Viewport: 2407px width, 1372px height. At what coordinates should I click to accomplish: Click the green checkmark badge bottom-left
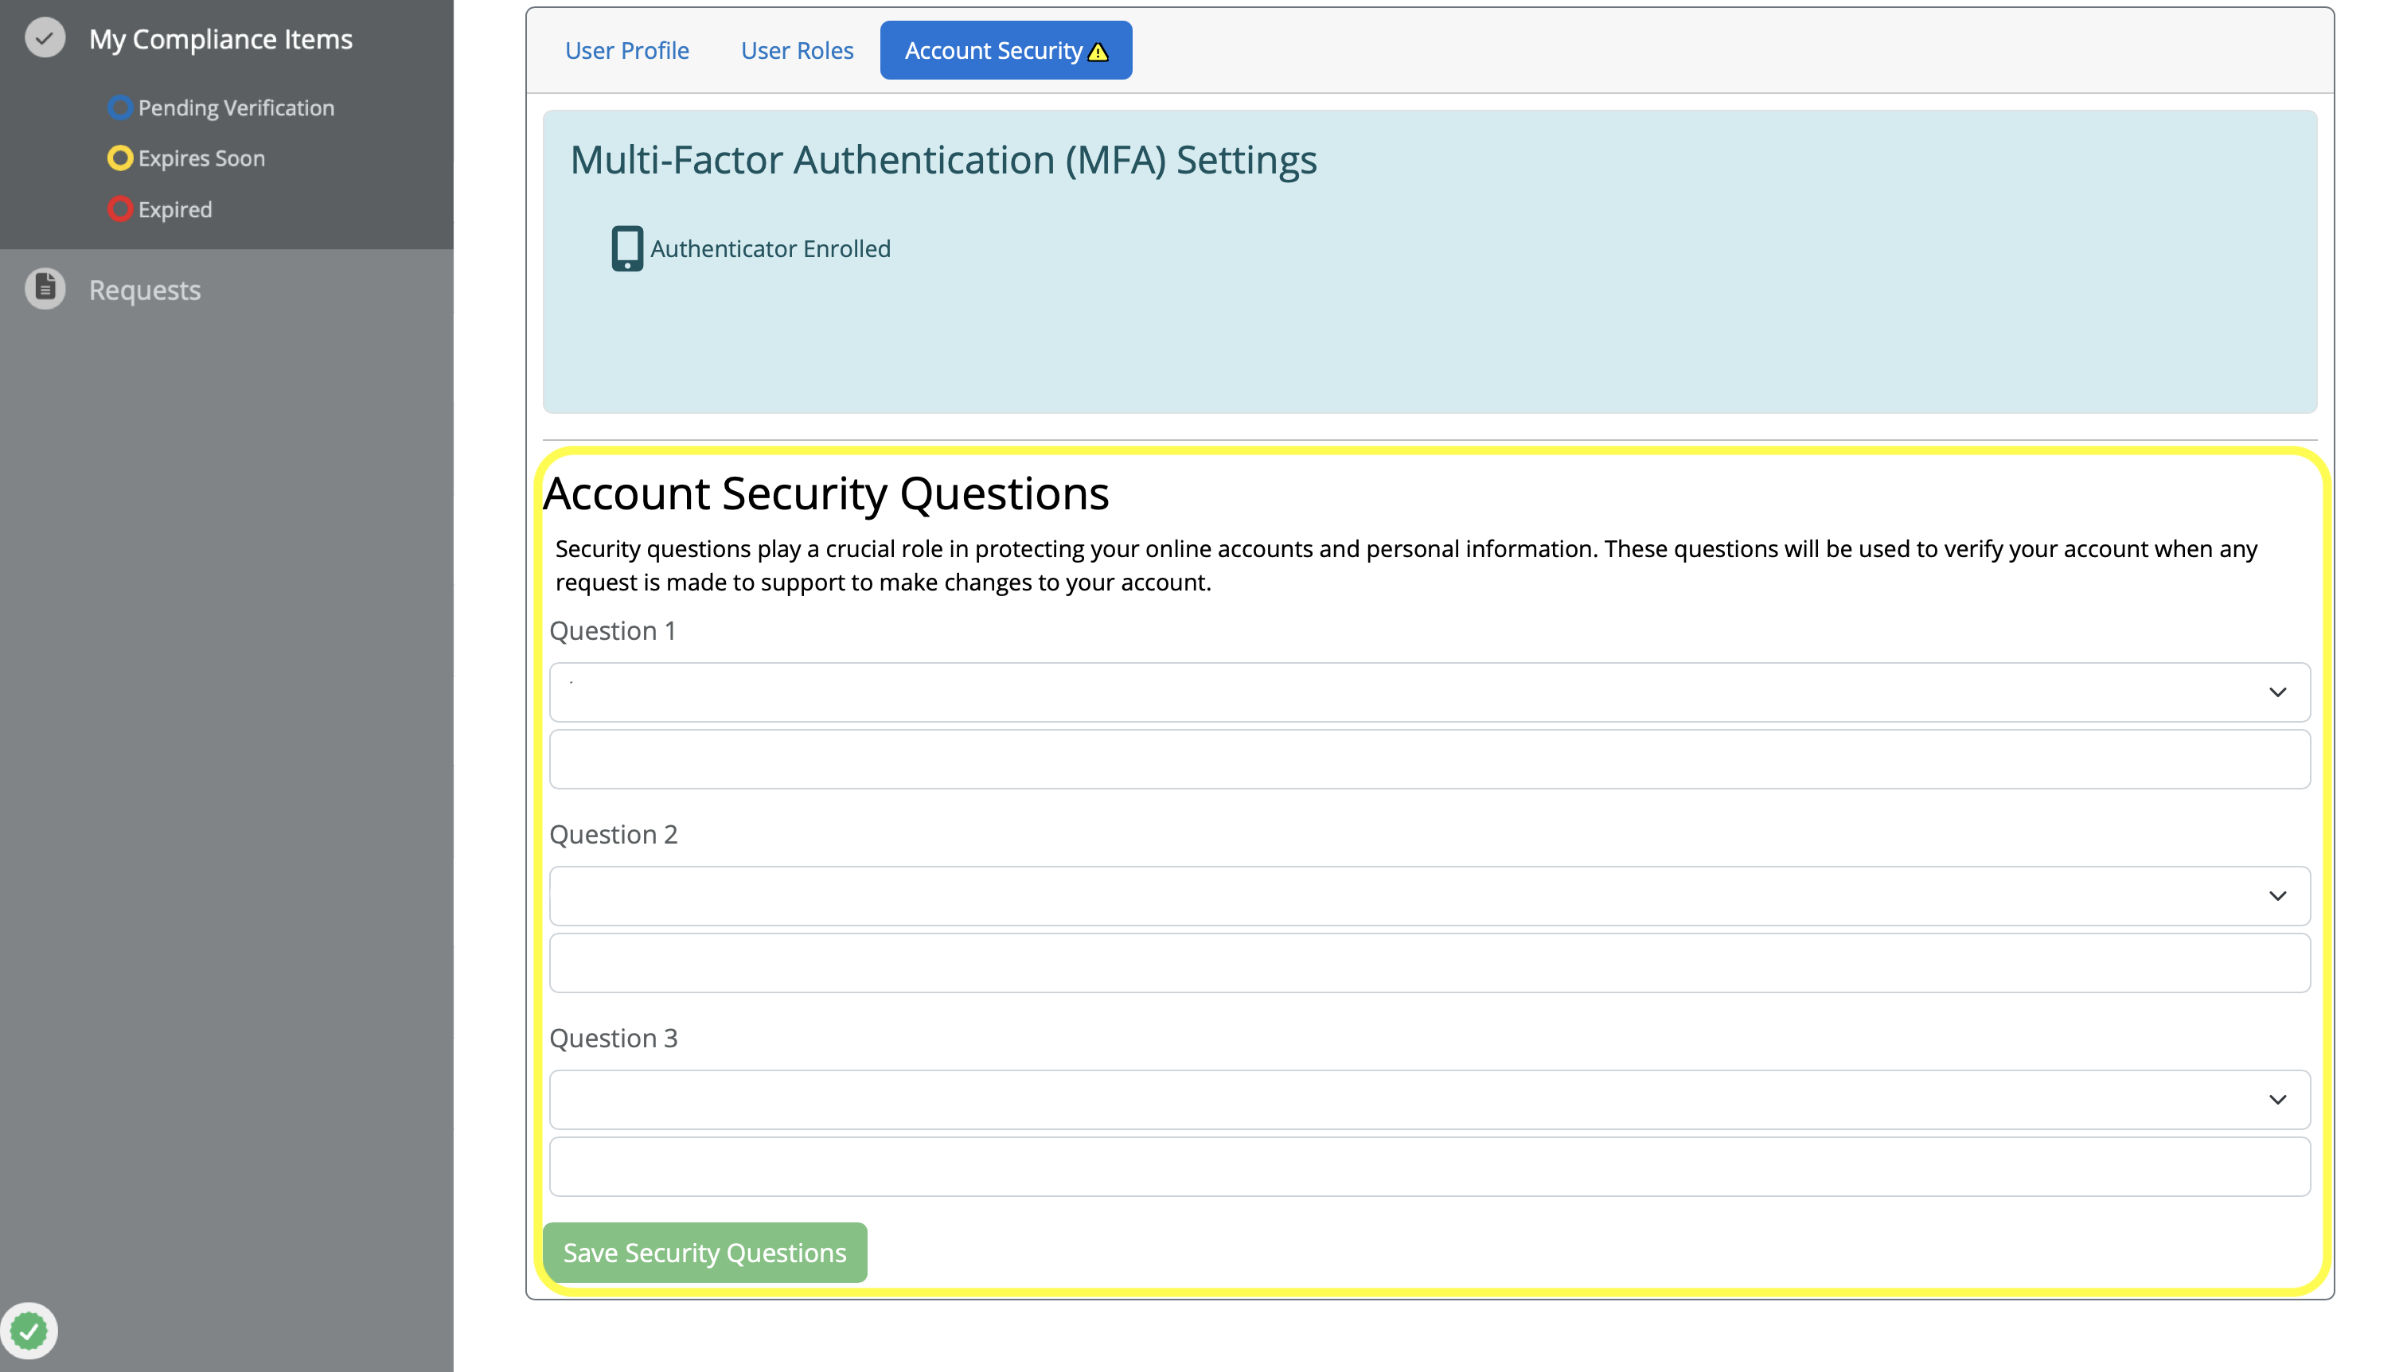[x=29, y=1331]
